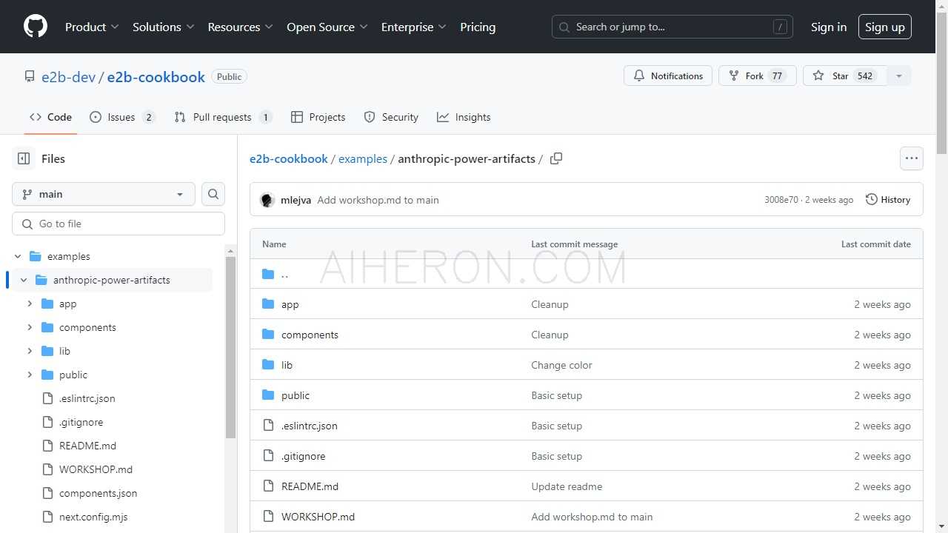Image resolution: width=948 pixels, height=533 pixels.
Task: Click the bell icon in Notifications
Action: (x=639, y=76)
